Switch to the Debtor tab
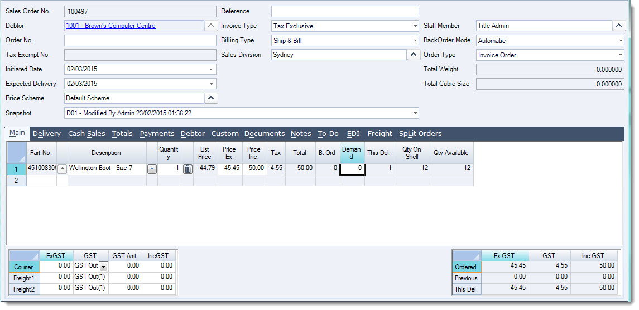 click(193, 134)
